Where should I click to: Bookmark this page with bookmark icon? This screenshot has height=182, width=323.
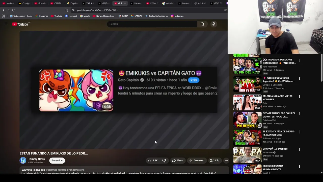(67, 10)
